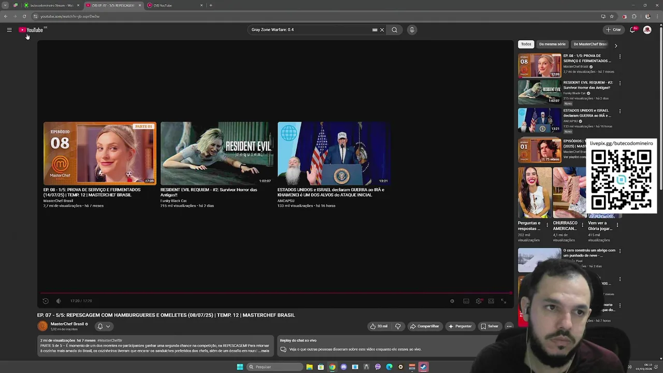This screenshot has height=373, width=663.
Task: Select the Todos filter chip
Action: tap(526, 45)
